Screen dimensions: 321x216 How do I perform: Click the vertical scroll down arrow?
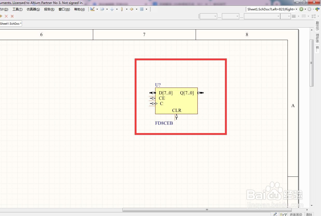(312, 206)
